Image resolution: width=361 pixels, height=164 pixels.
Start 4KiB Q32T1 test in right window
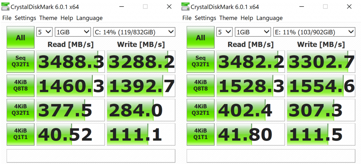[201, 110]
